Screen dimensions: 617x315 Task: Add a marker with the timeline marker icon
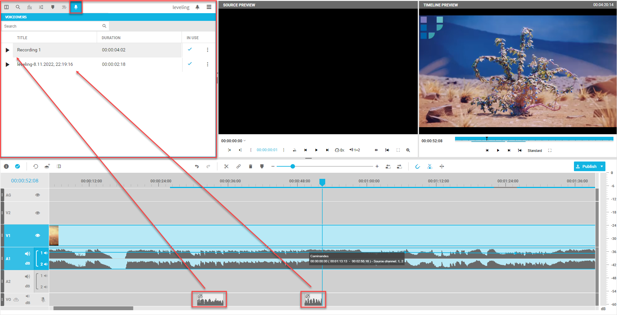[262, 166]
